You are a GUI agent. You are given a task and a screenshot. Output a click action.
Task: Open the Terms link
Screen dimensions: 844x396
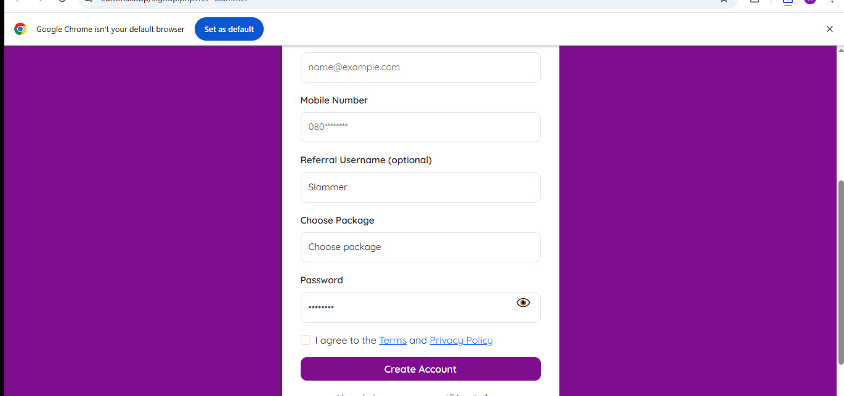[392, 340]
